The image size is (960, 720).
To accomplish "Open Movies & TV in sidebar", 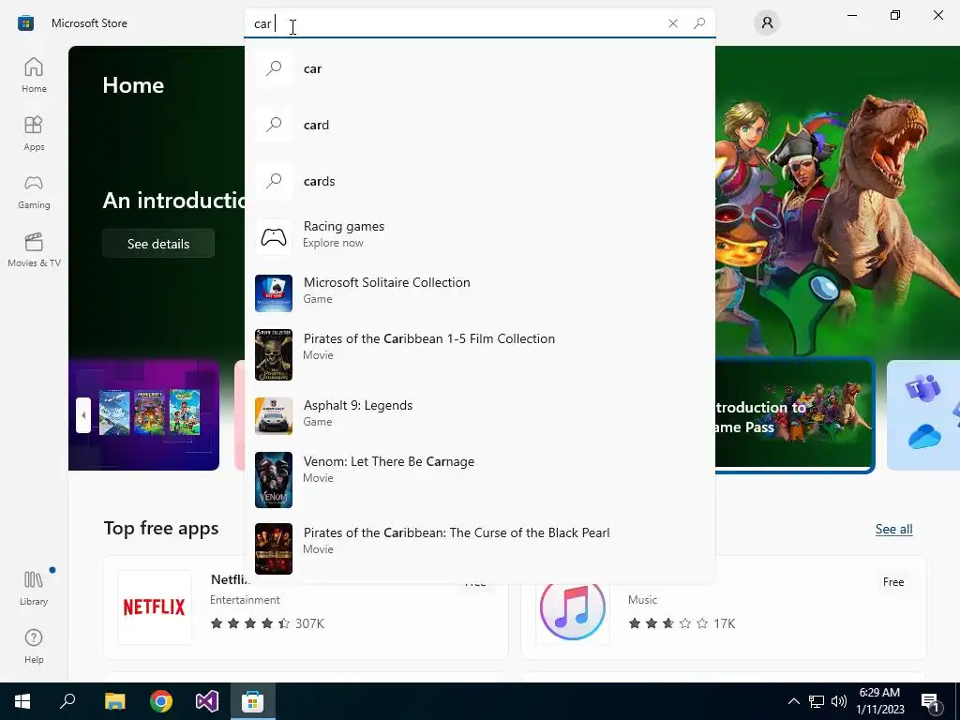I will [x=34, y=249].
